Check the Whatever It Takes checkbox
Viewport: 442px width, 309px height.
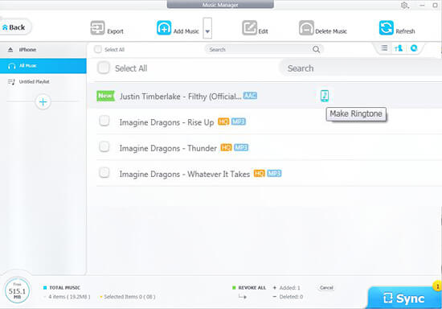[x=104, y=173]
